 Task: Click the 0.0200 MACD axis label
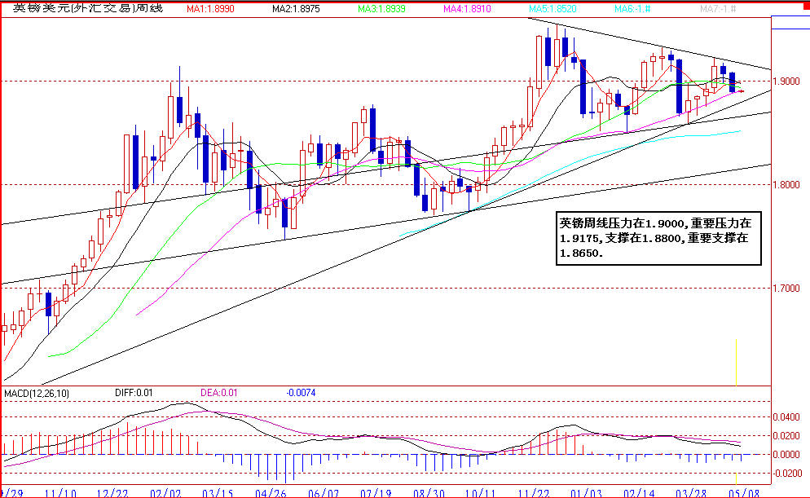tap(786, 436)
